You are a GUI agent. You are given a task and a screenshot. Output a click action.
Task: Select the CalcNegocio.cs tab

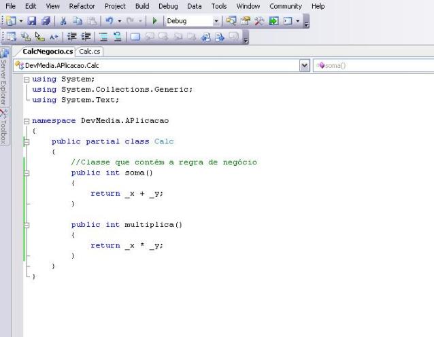[x=48, y=52]
